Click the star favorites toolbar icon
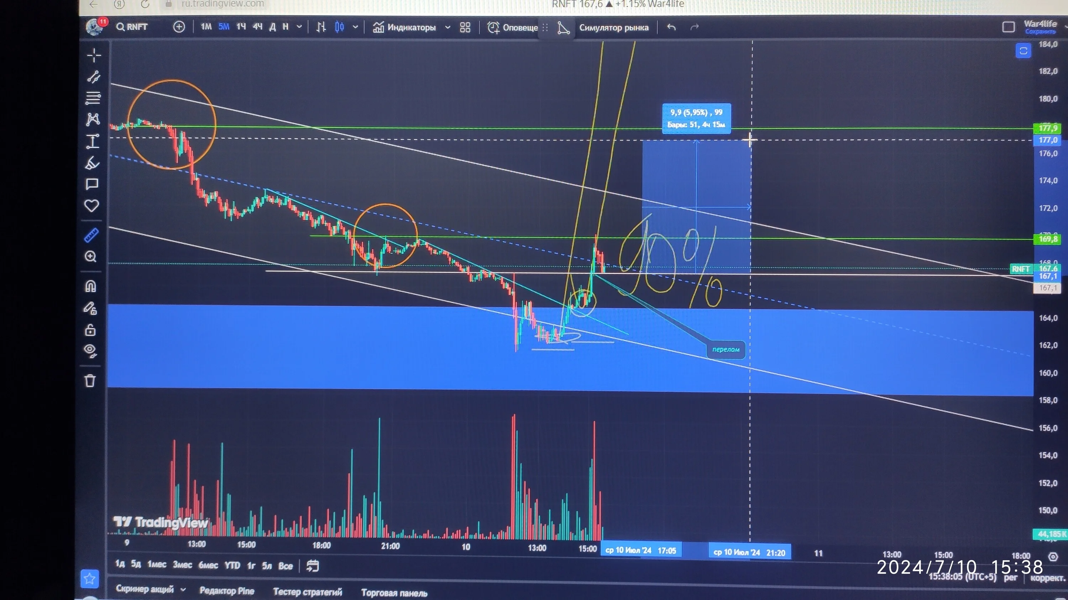The width and height of the screenshot is (1068, 600). [90, 578]
